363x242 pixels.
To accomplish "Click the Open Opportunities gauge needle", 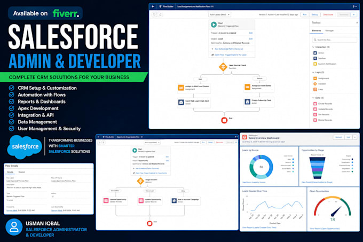I will pos(336,211).
